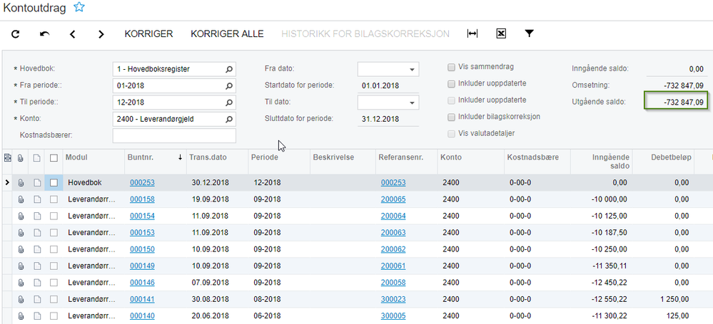Open Konto lookup magnifier

[229, 119]
